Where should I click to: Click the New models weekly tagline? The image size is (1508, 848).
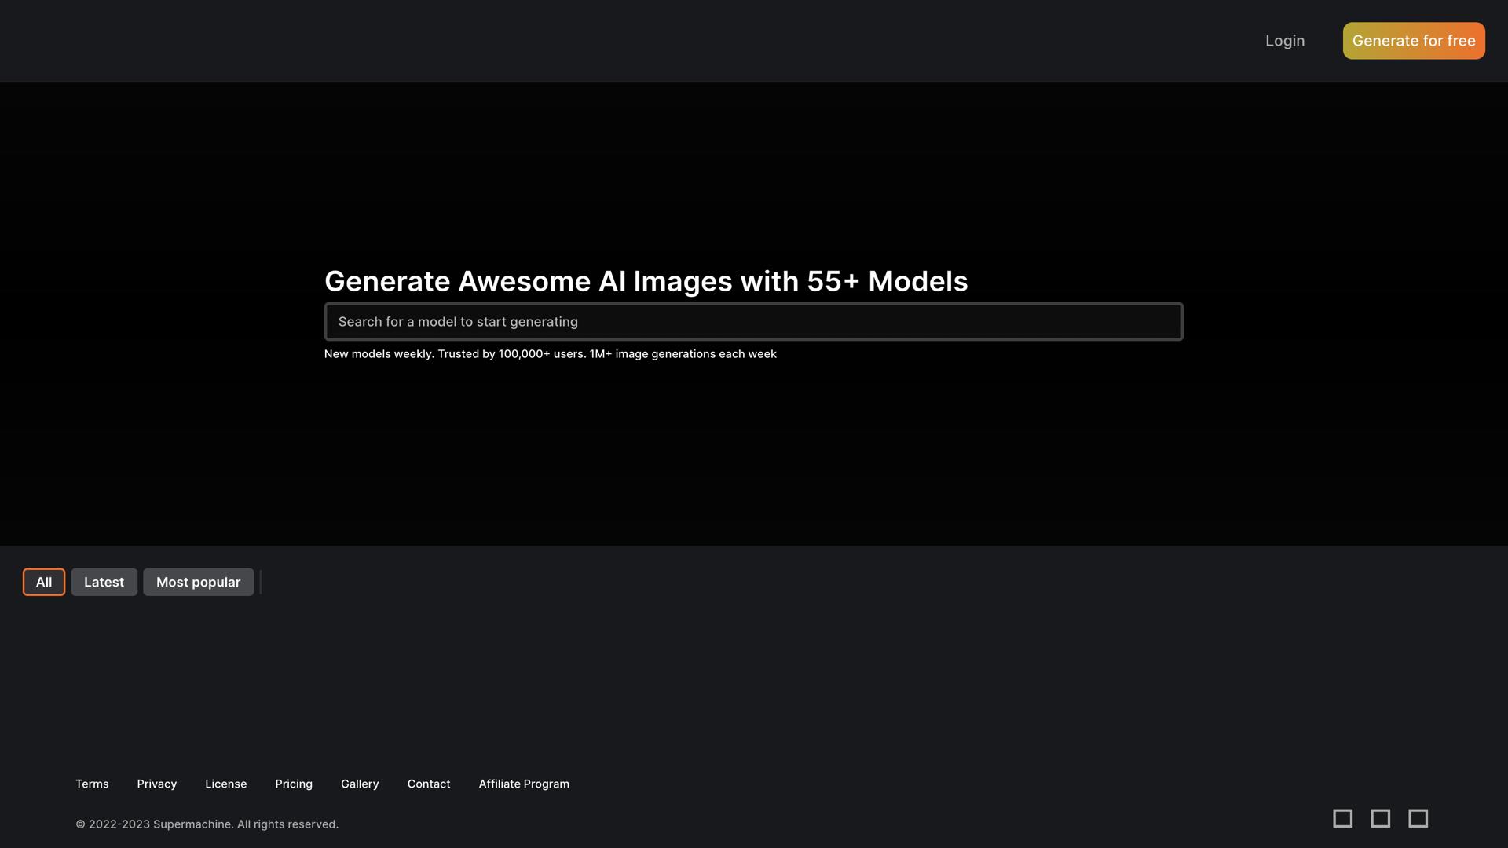tap(550, 354)
